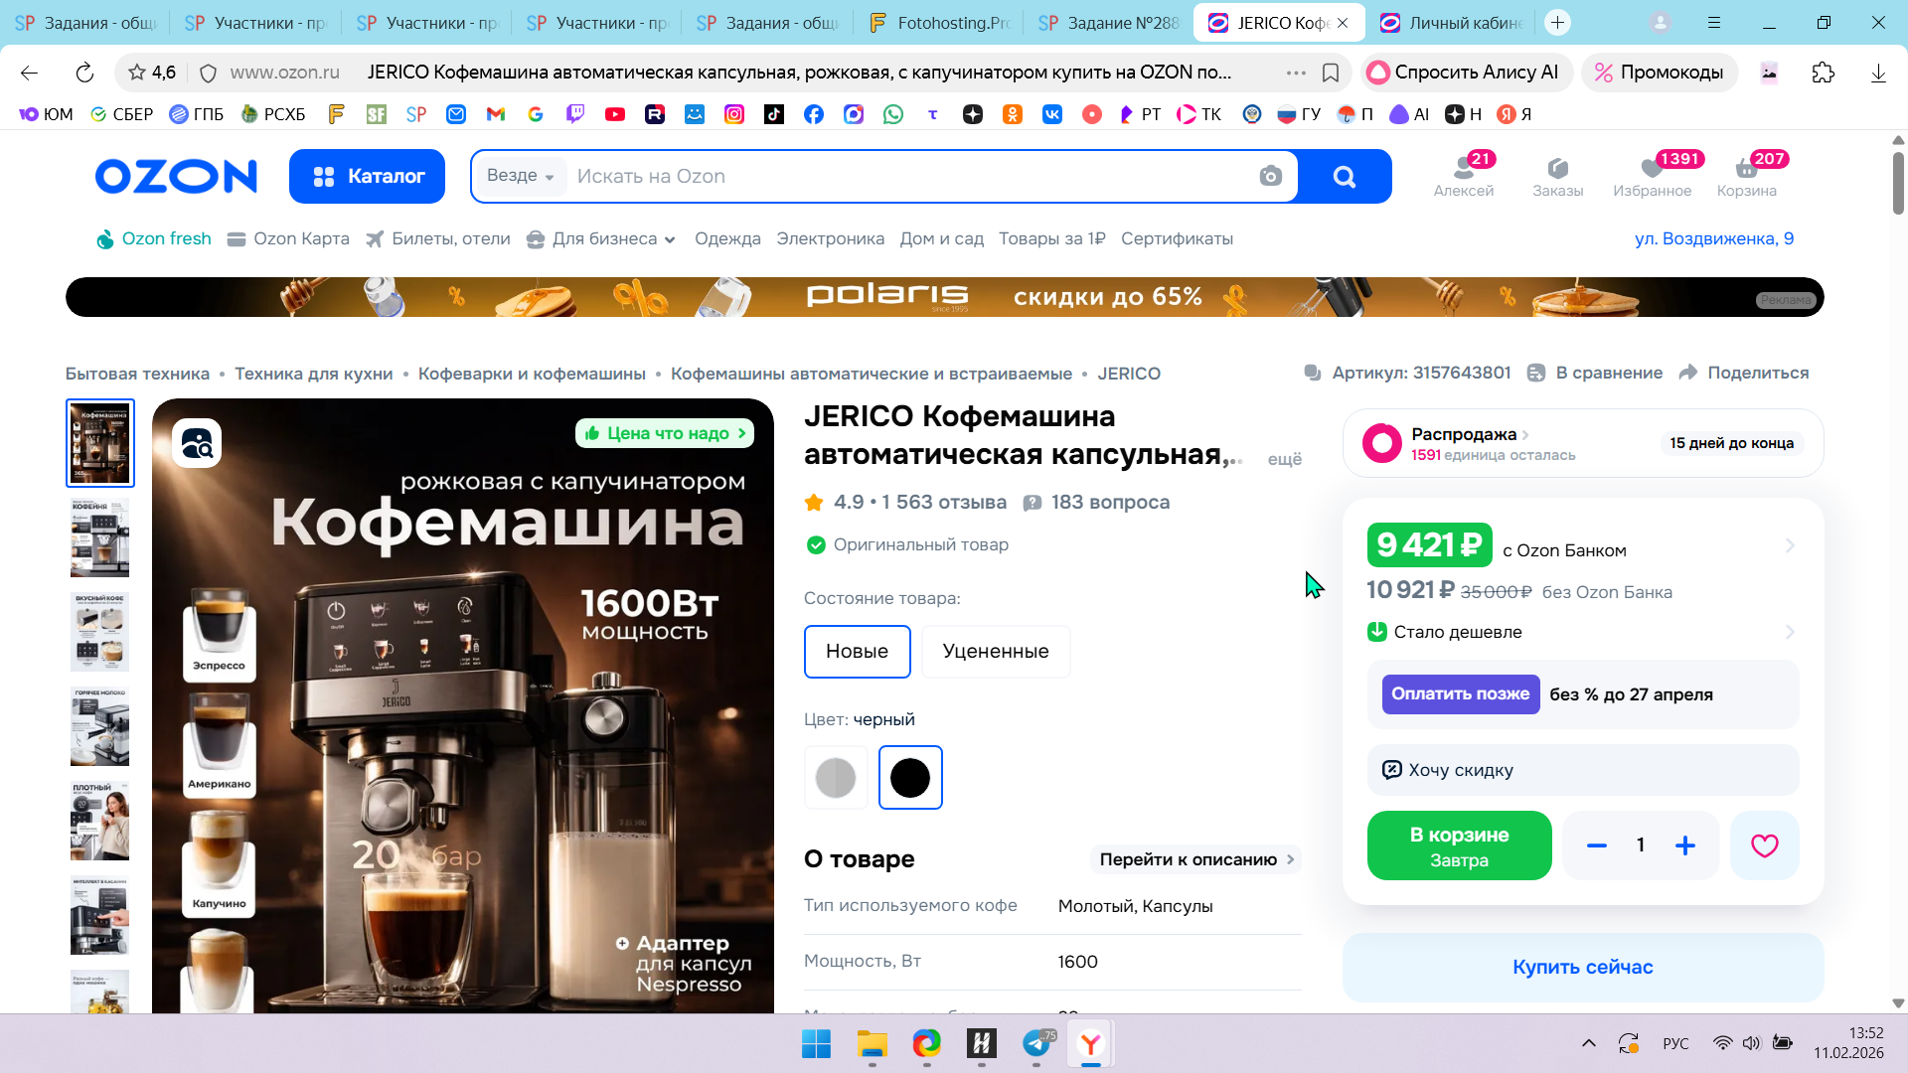This screenshot has height=1073, width=1908.
Task: Open the Корзина cart icon
Action: 1746,176
